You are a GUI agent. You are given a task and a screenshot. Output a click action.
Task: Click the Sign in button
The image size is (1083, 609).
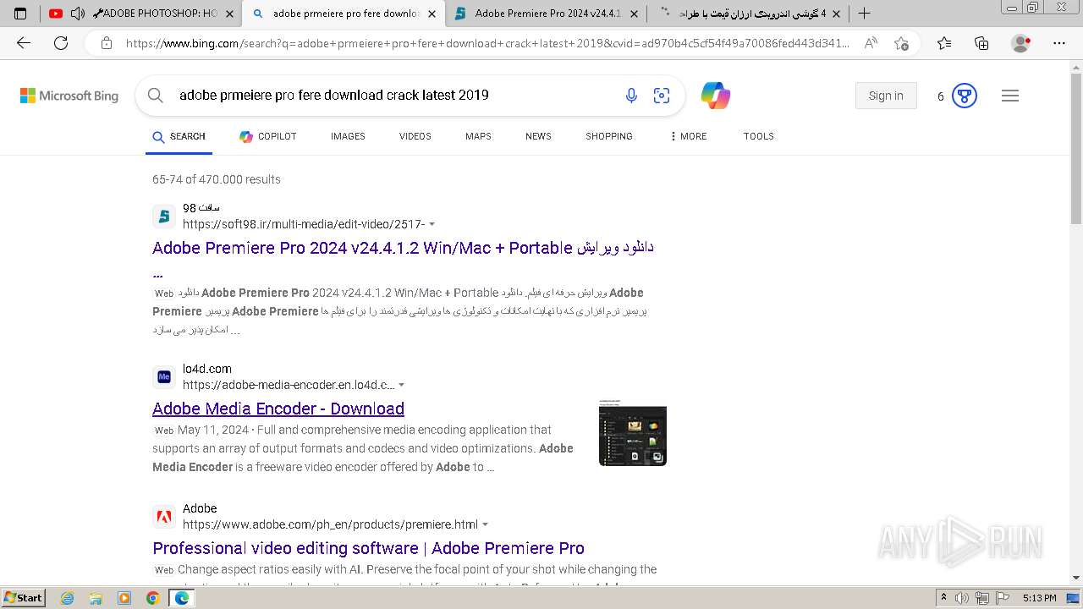tap(886, 96)
